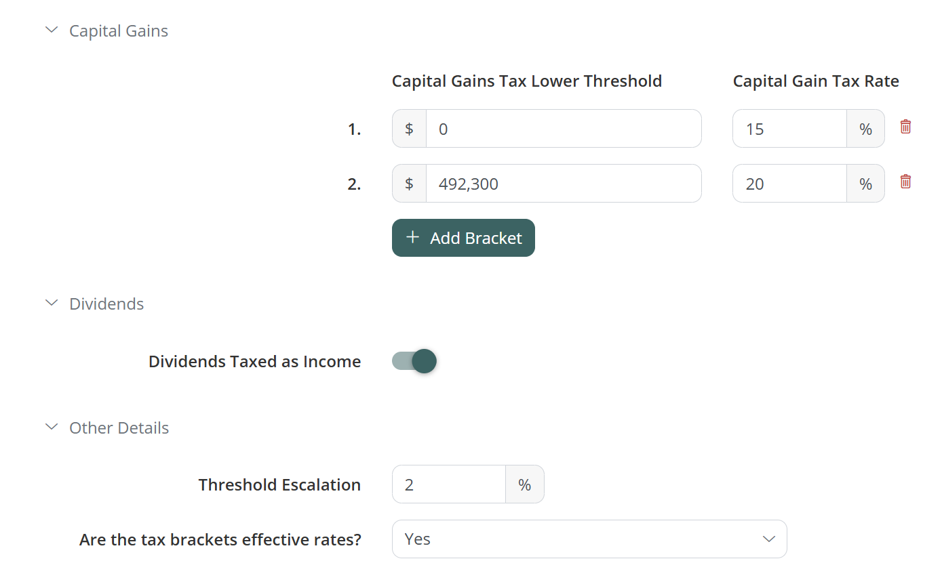
Task: Click the plus icon on Add Bracket
Action: [x=412, y=237]
